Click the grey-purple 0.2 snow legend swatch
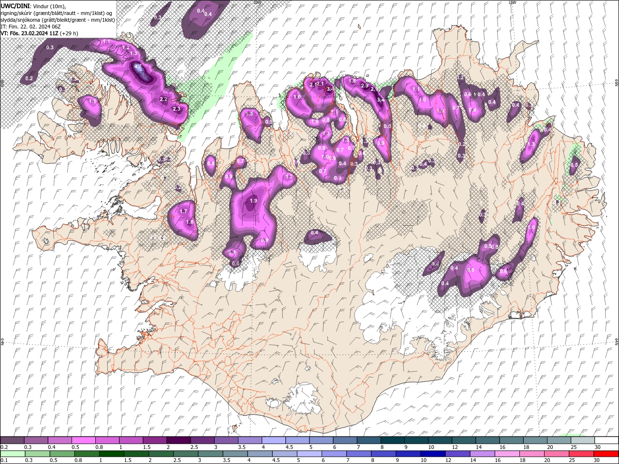Screen dimensions: 619x464 point(12,440)
